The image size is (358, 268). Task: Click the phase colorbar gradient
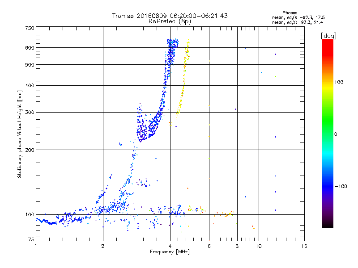click(328, 133)
